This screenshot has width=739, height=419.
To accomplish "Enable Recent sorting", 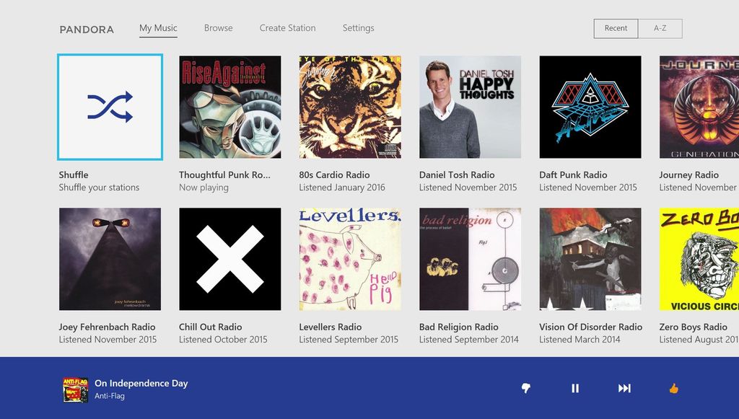I will pos(615,28).
